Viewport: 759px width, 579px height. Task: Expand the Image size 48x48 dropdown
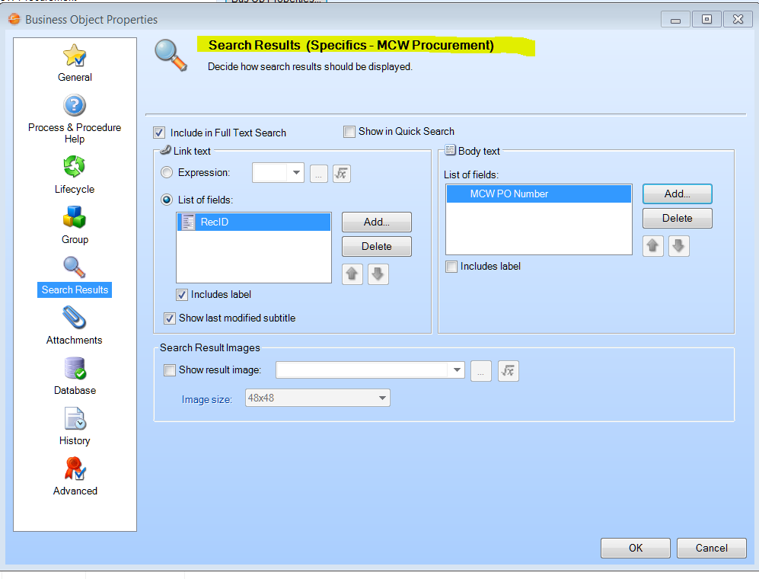[382, 398]
